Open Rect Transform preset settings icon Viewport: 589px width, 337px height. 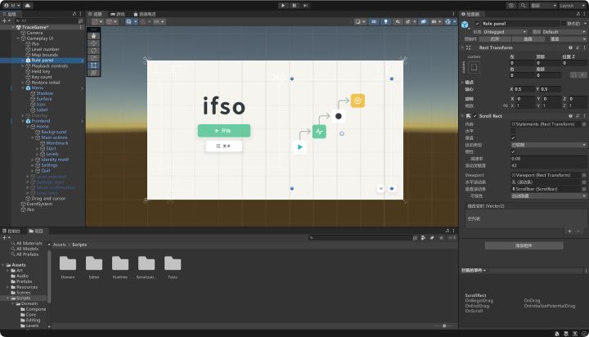578,47
